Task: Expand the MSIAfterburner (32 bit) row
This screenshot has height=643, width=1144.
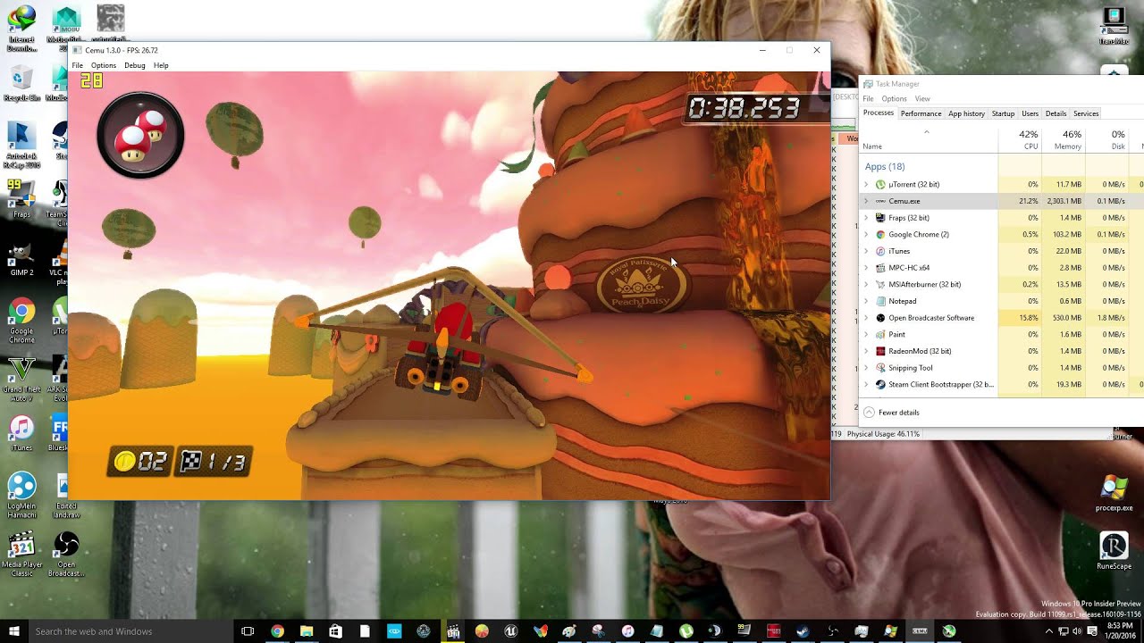Action: click(866, 284)
